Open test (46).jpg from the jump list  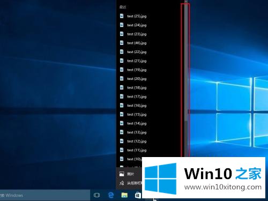pyautogui.click(x=150, y=43)
